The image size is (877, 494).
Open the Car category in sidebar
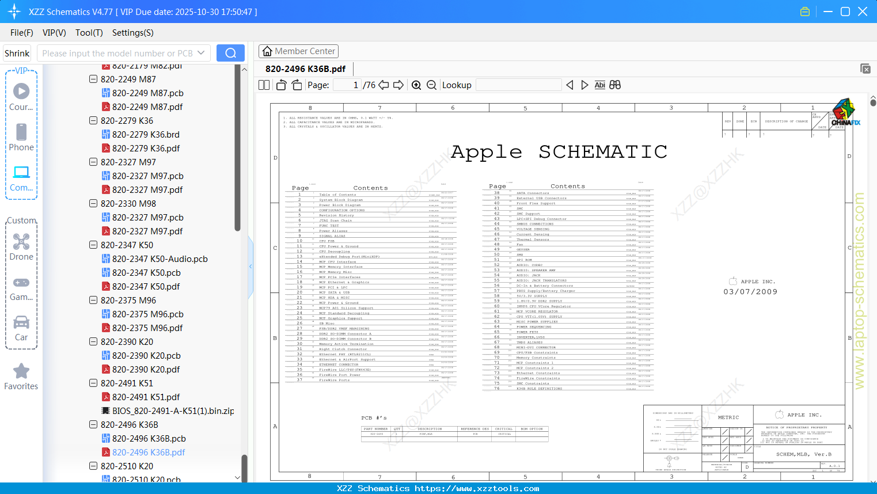21,328
